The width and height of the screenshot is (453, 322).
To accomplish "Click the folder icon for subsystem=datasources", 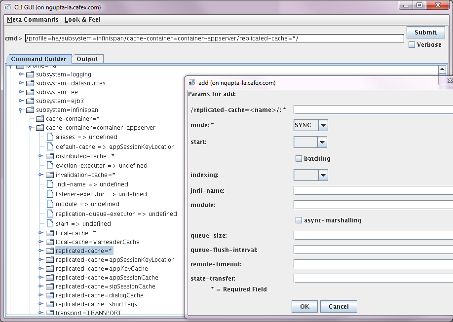I will coord(30,83).
